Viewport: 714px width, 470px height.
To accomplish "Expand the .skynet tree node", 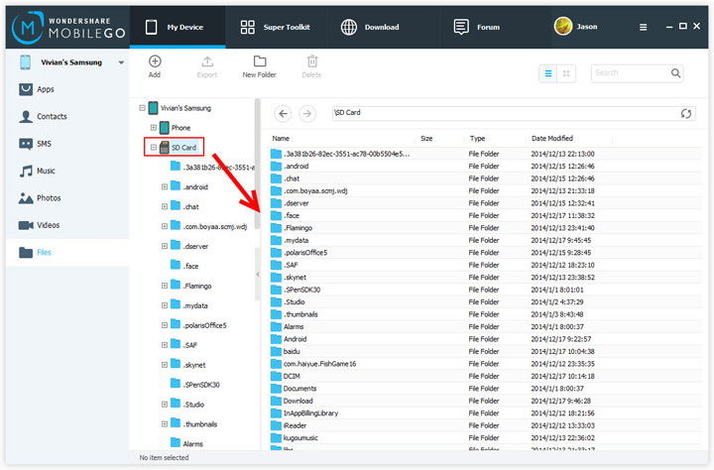I will pyautogui.click(x=165, y=364).
